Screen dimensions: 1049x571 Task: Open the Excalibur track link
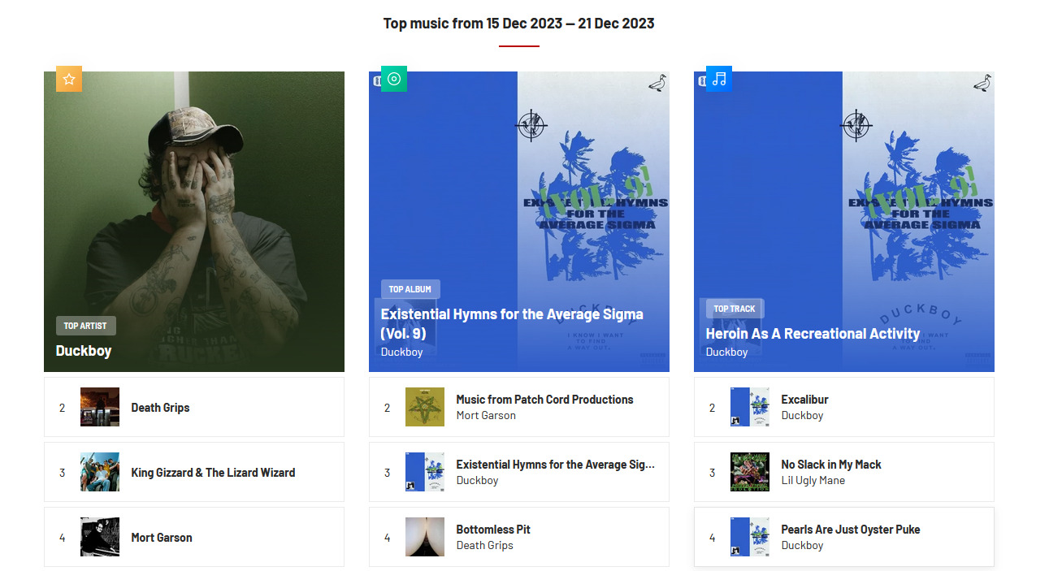click(804, 400)
